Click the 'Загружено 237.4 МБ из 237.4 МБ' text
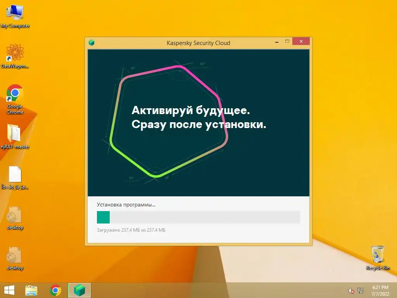This screenshot has width=397, height=298. [x=131, y=230]
